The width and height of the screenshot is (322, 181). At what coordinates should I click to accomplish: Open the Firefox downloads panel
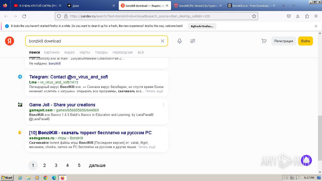pyautogui.click(x=298, y=16)
